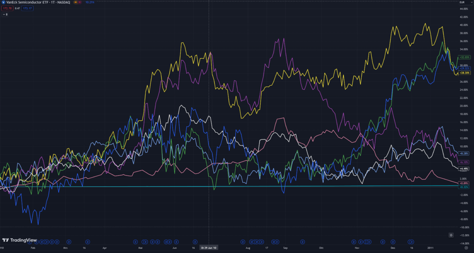This screenshot has height=253, width=474.
Task: Click the 20.00% label on price axis
Action: pyautogui.click(x=464, y=106)
